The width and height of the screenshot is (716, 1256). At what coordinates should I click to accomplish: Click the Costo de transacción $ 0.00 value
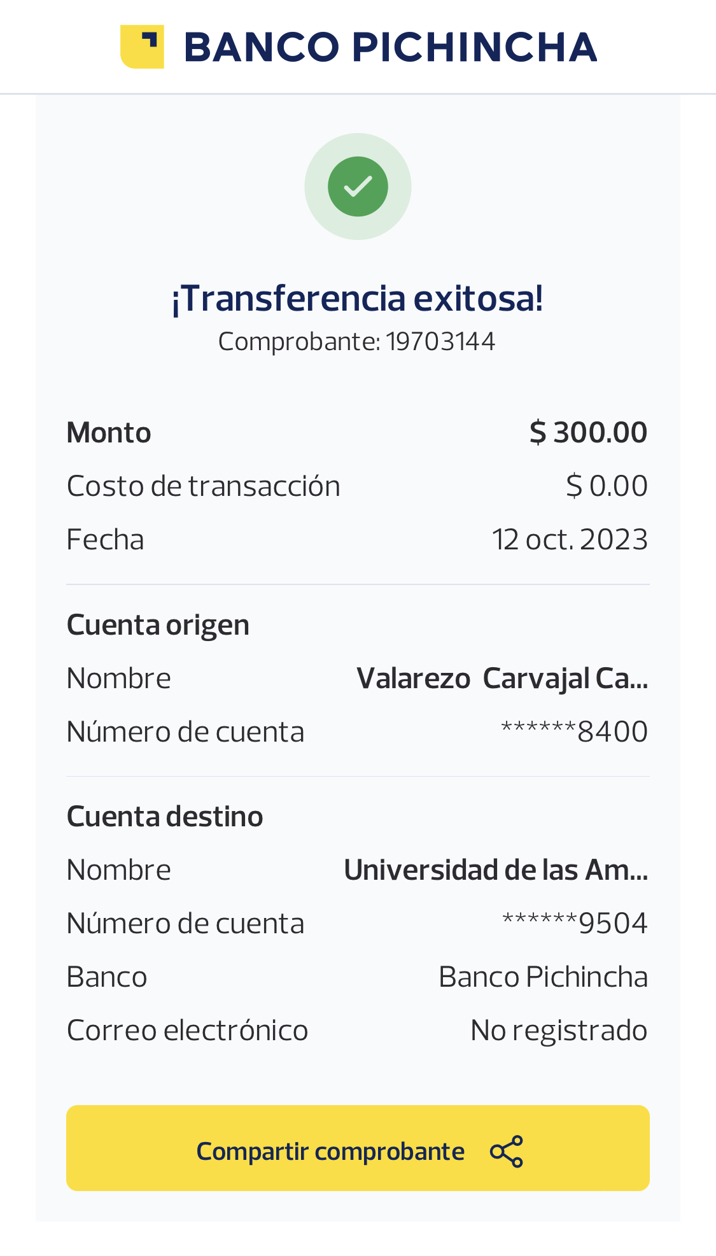607,486
